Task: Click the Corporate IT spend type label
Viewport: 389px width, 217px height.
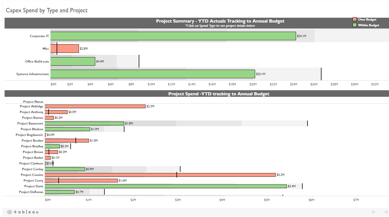Action: (x=39, y=36)
